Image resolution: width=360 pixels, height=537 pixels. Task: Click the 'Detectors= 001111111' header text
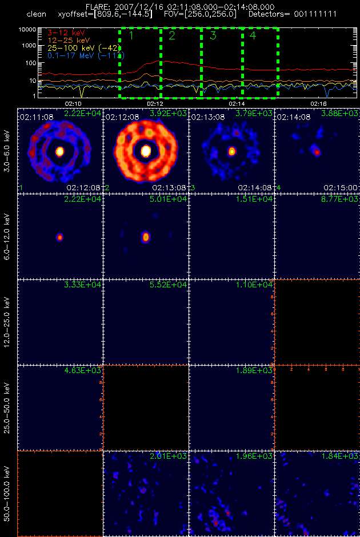coord(292,14)
